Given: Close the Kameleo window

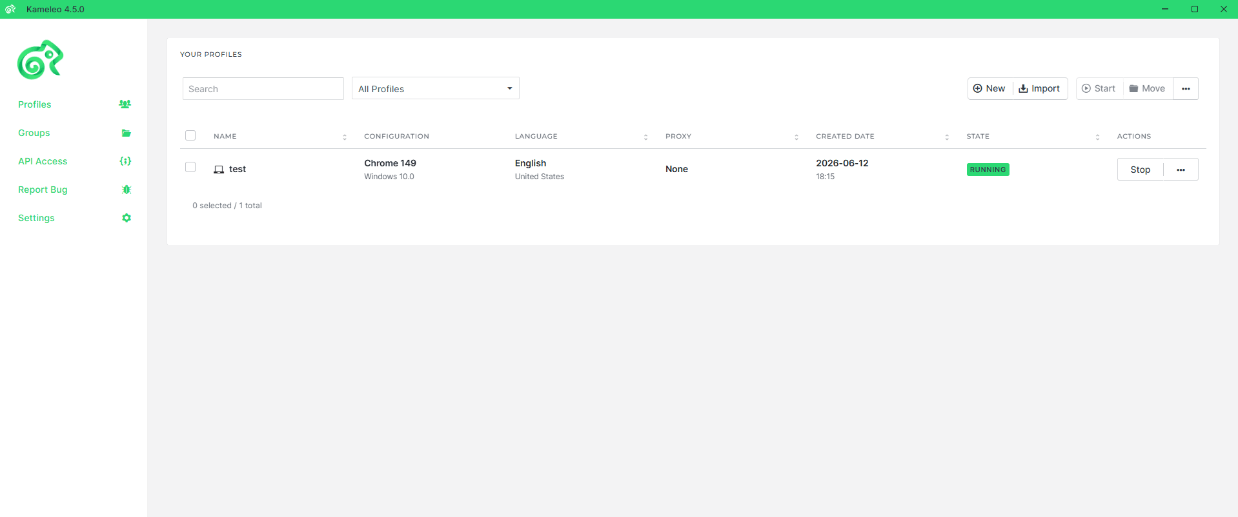Looking at the screenshot, I should [1224, 9].
